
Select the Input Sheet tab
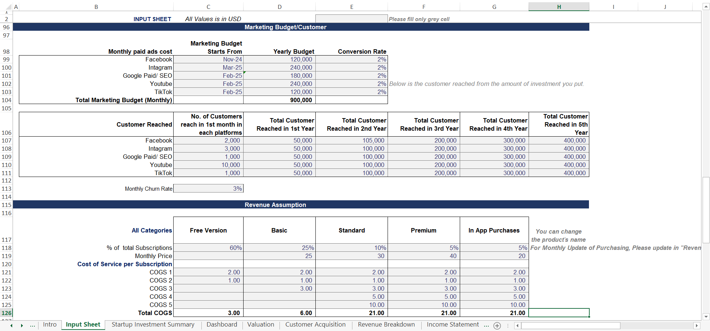point(83,325)
